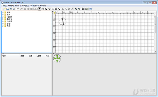Sort furniture list by 高度 column
The height and width of the screenshot is (97, 158).
click(x=41, y=56)
